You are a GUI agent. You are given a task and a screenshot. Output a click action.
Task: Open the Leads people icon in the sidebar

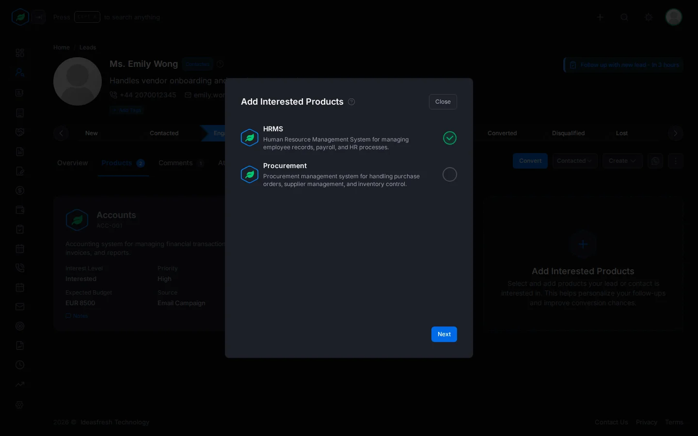(20, 72)
